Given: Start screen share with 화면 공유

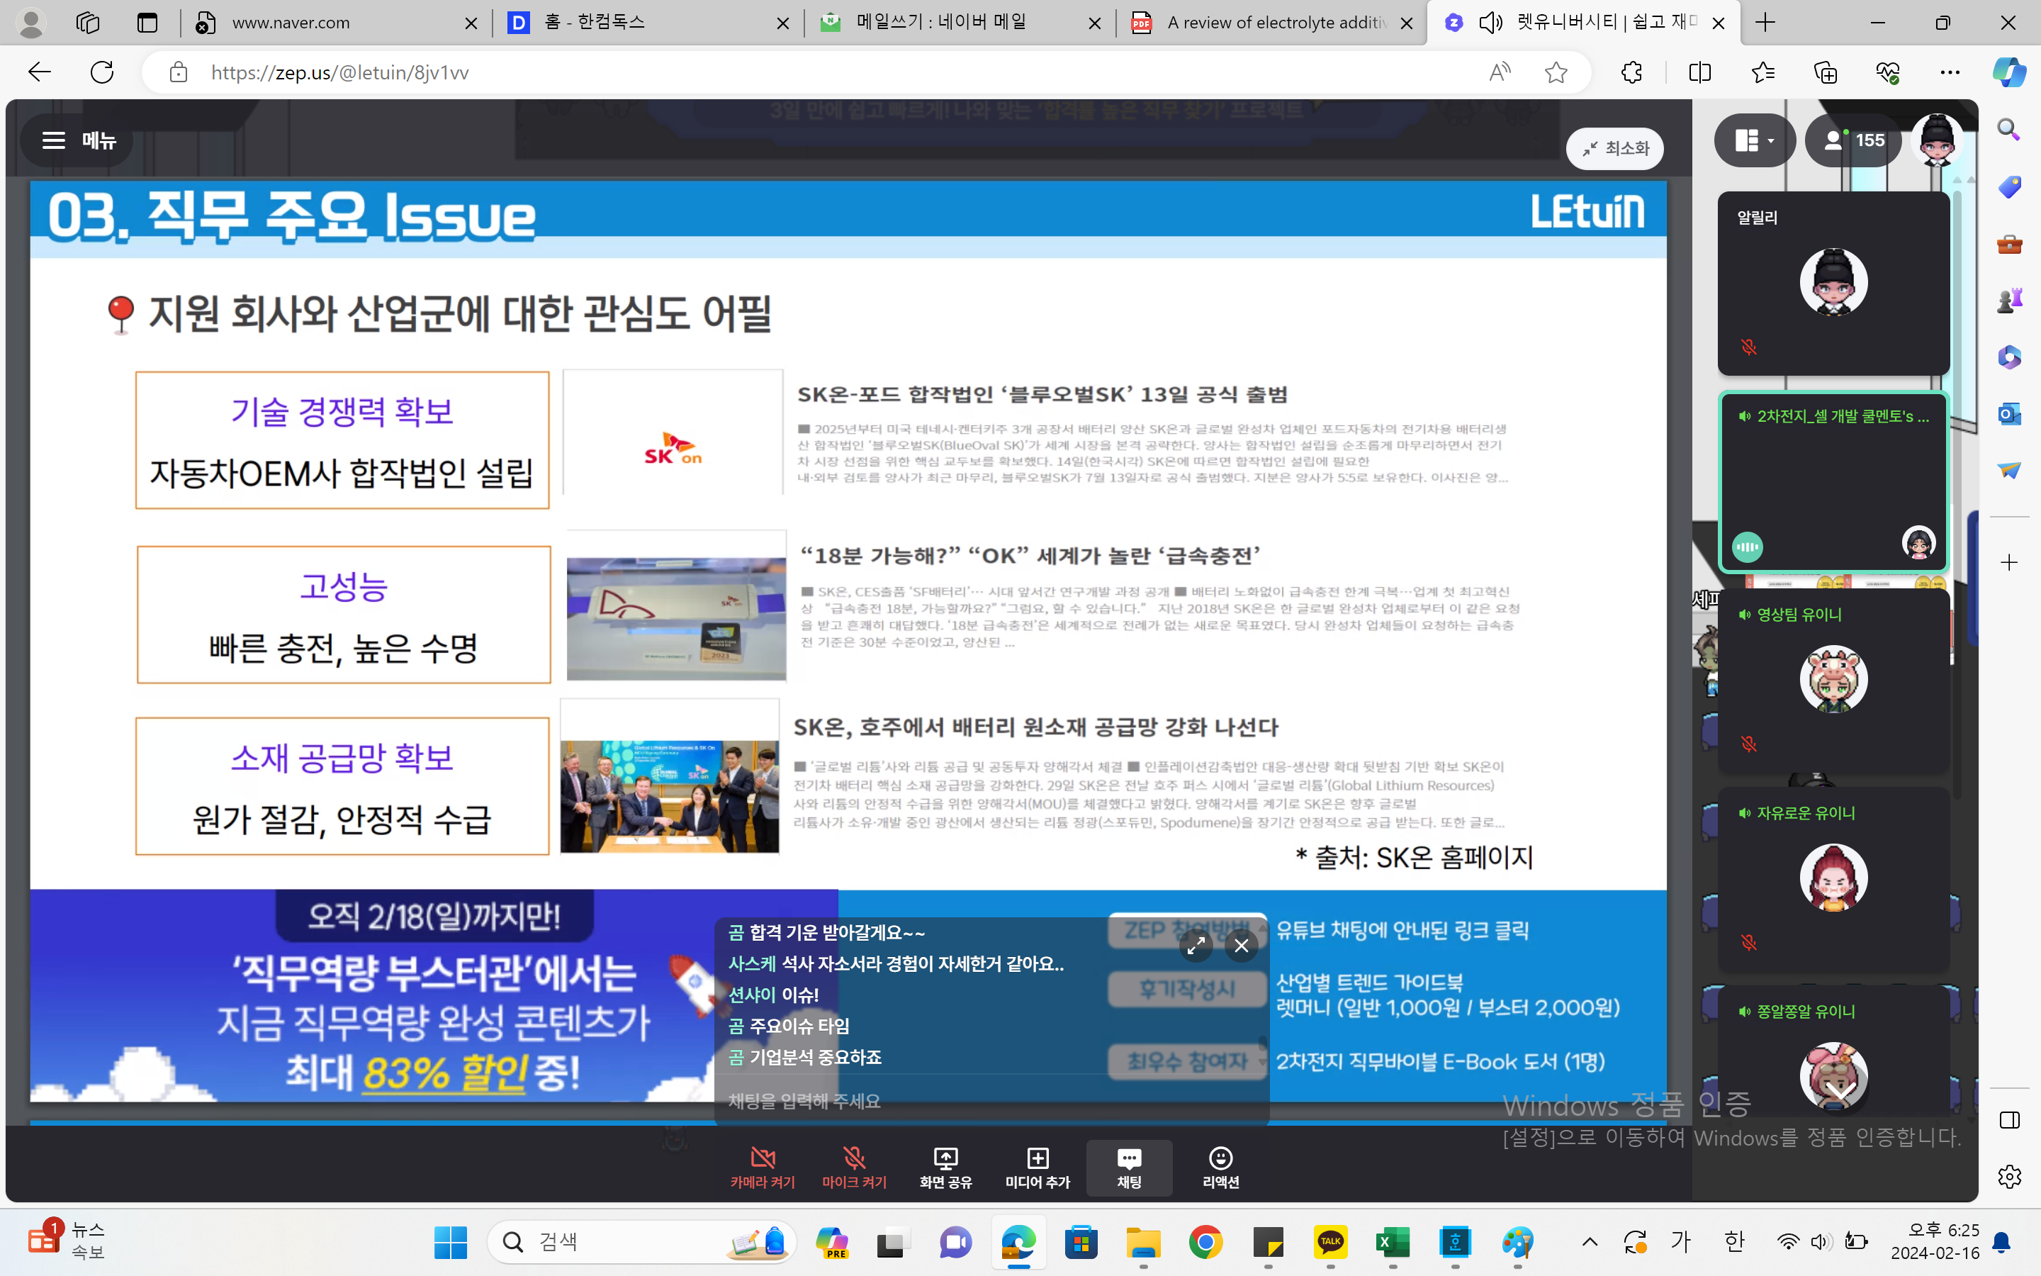Looking at the screenshot, I should 945,1168.
